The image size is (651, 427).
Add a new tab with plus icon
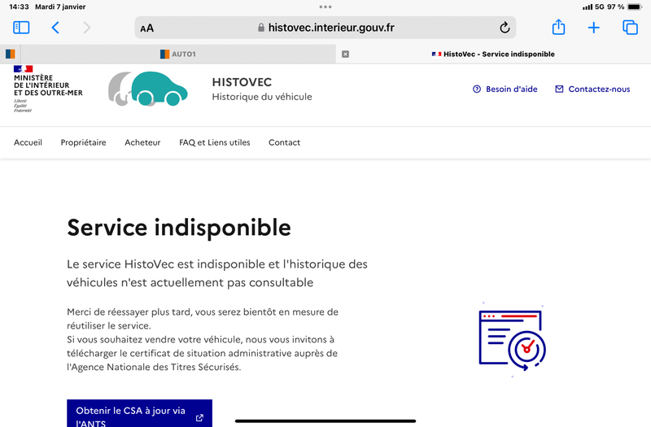coord(594,28)
